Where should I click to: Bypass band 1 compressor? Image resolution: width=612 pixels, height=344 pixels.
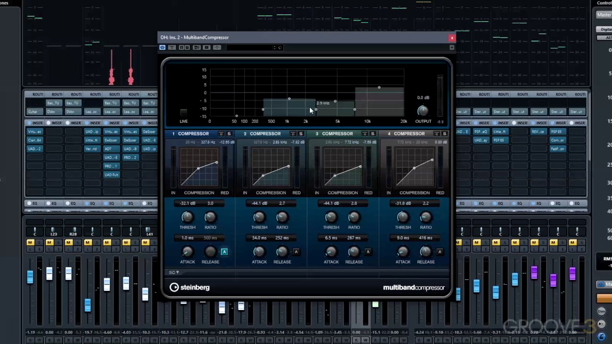221,134
